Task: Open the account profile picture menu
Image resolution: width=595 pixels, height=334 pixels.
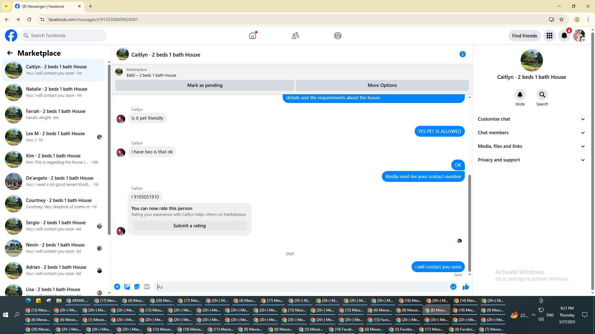Action: tap(579, 36)
